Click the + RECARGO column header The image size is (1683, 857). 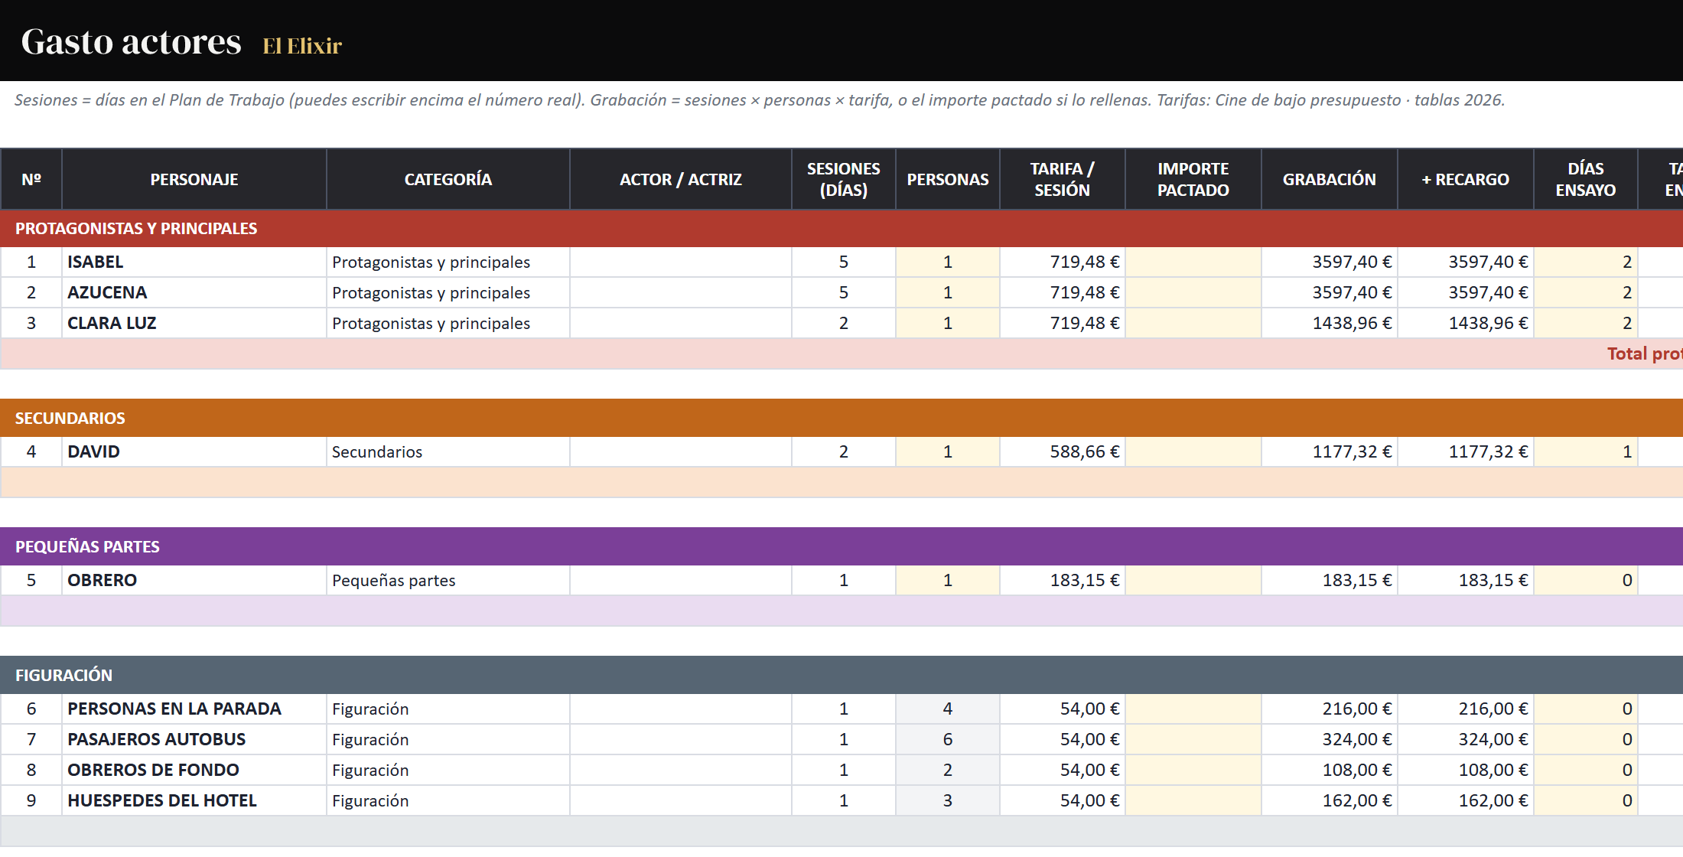pos(1466,179)
